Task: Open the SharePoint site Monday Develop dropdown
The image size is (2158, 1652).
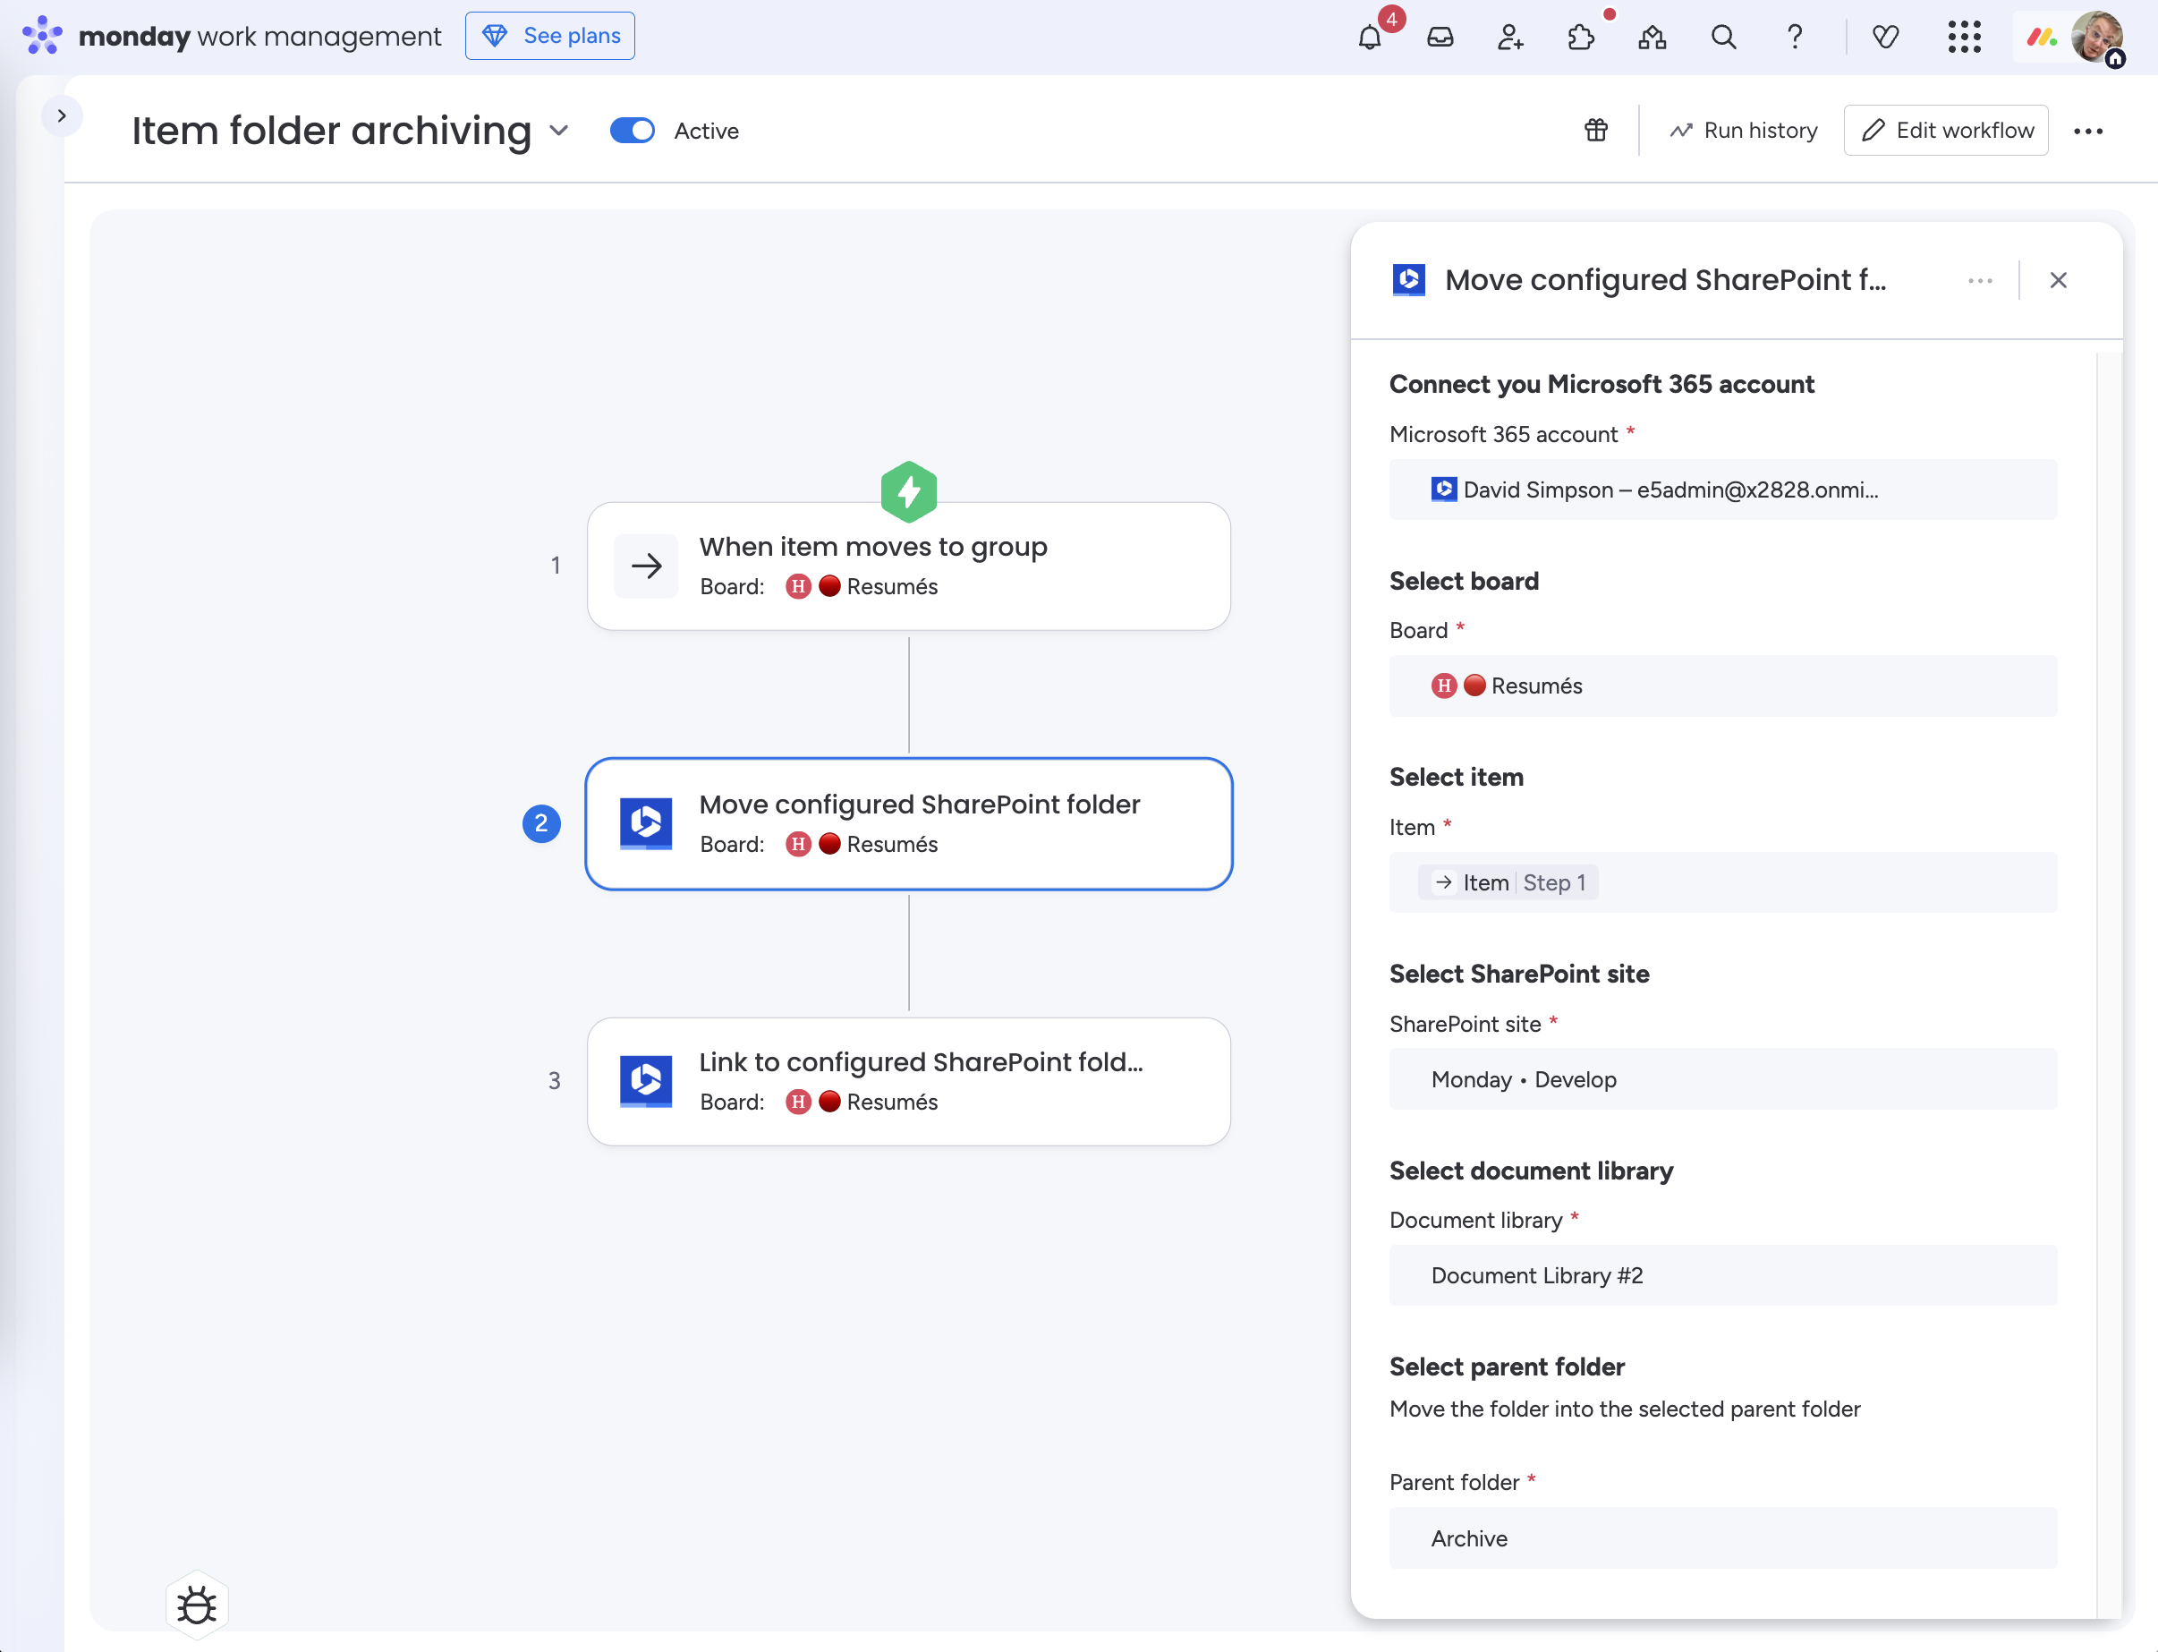Action: click(x=1722, y=1078)
